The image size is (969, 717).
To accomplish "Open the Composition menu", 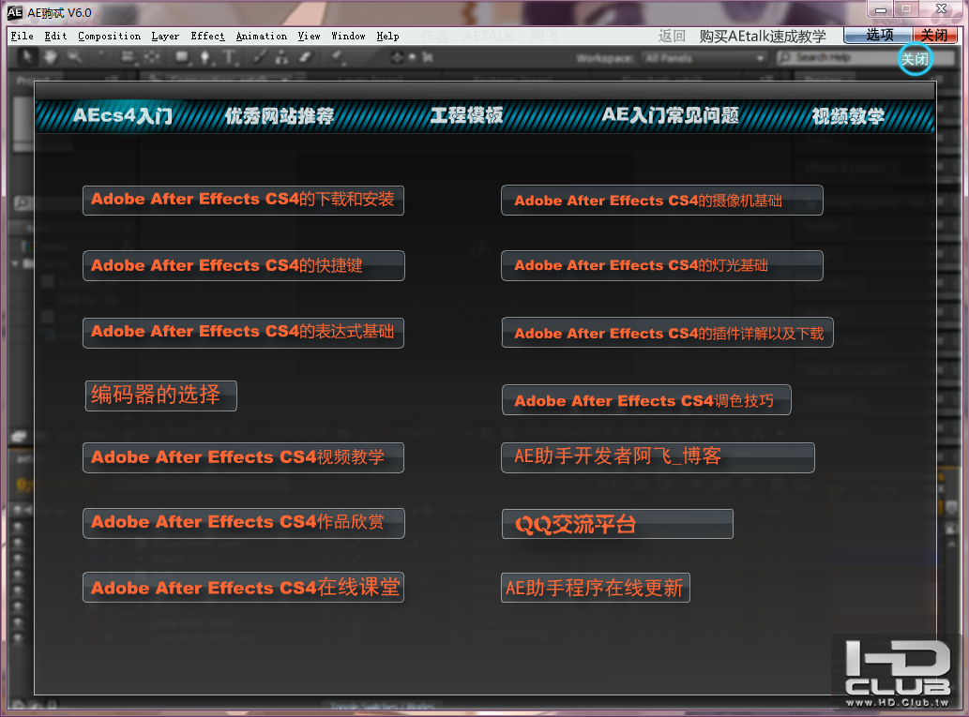I will tap(110, 36).
